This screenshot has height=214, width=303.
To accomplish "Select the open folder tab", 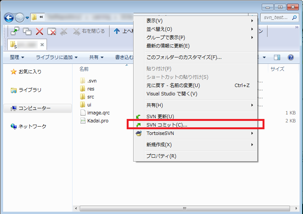I will click(27, 44).
